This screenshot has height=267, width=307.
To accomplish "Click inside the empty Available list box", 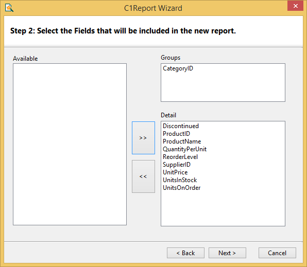I will click(x=70, y=144).
